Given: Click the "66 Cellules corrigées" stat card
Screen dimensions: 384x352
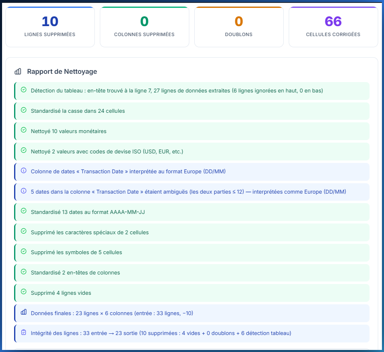Looking at the screenshot, I should 333,26.
